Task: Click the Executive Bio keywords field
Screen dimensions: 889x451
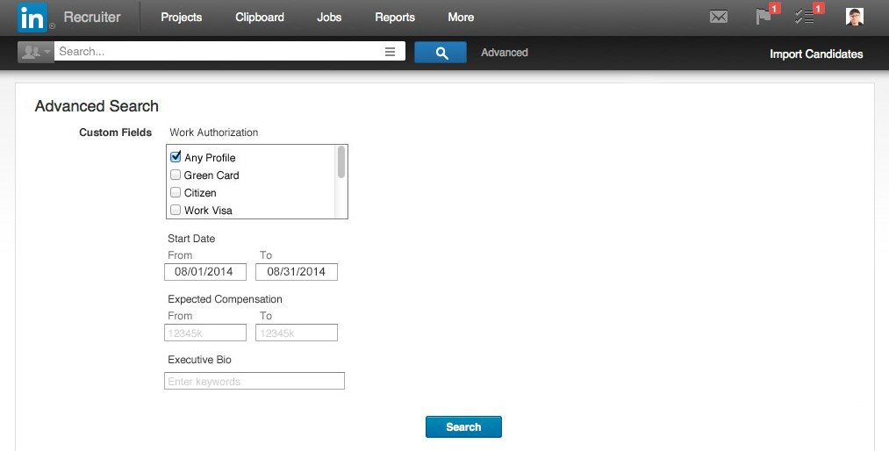Action: pyautogui.click(x=255, y=382)
